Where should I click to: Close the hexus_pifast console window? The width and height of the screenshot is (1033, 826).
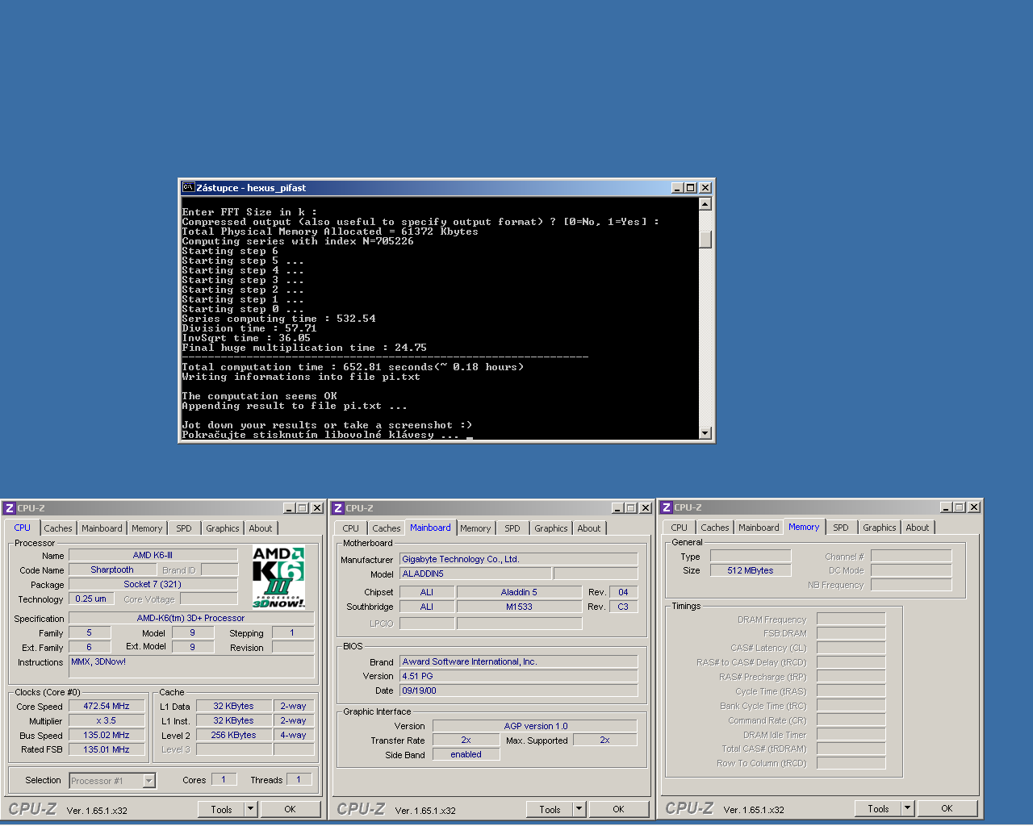point(705,188)
